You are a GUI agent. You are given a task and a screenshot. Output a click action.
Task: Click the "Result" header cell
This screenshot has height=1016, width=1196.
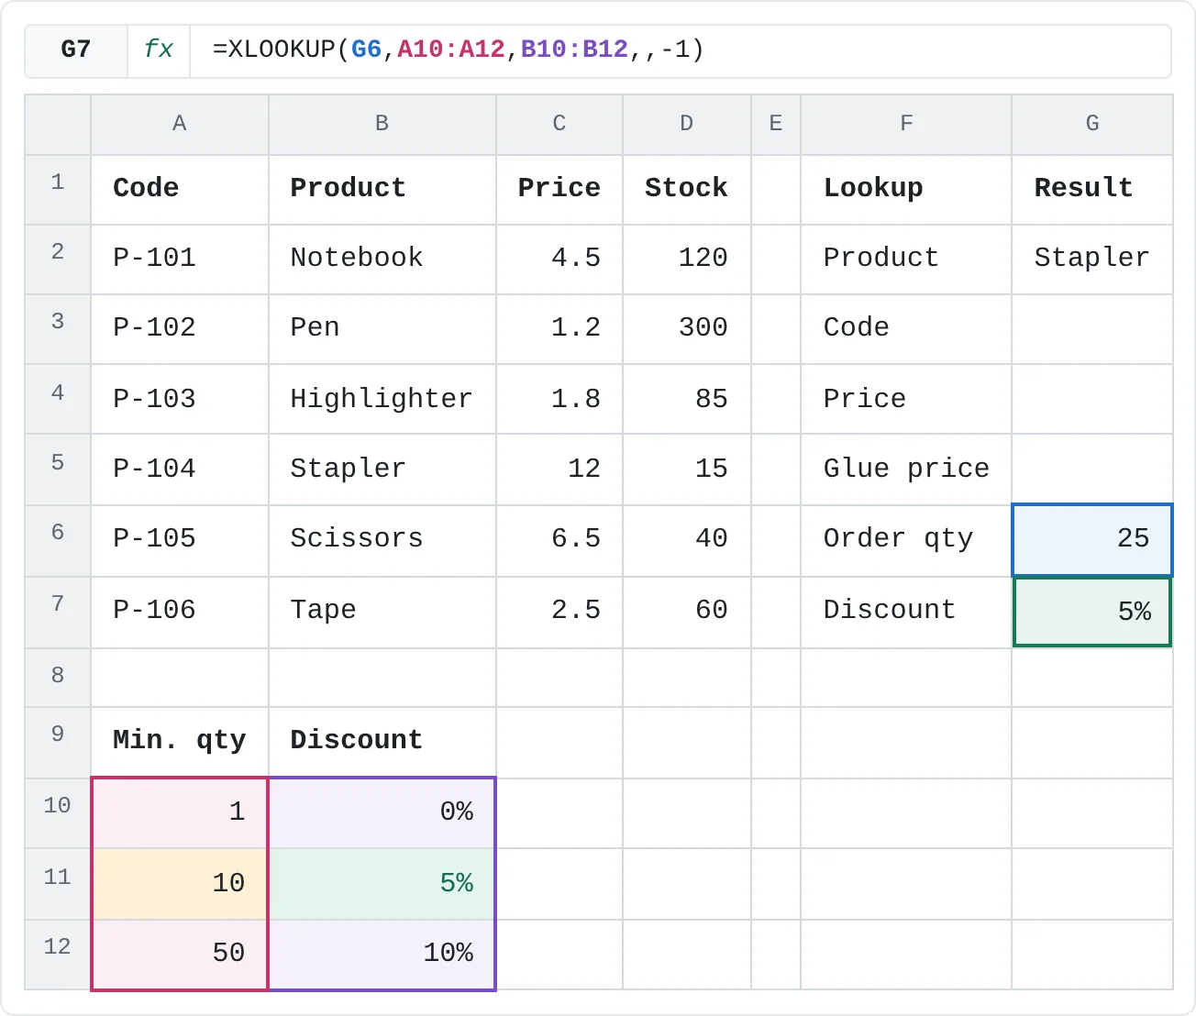[x=1092, y=190]
